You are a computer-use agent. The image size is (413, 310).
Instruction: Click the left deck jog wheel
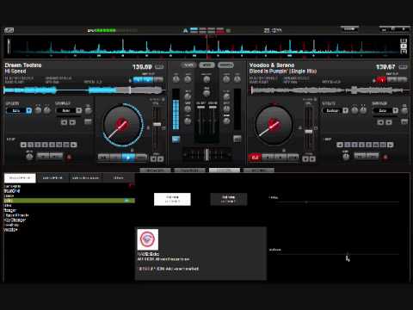(123, 125)
